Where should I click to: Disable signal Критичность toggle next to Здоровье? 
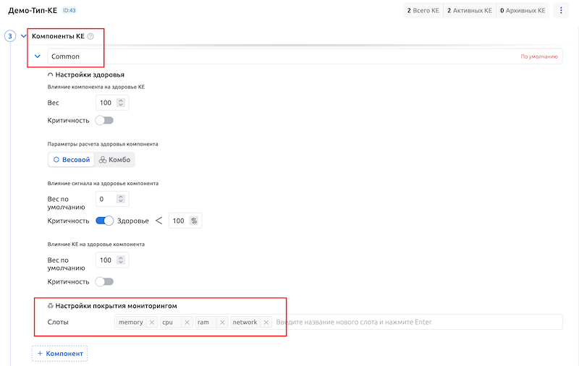pos(104,221)
